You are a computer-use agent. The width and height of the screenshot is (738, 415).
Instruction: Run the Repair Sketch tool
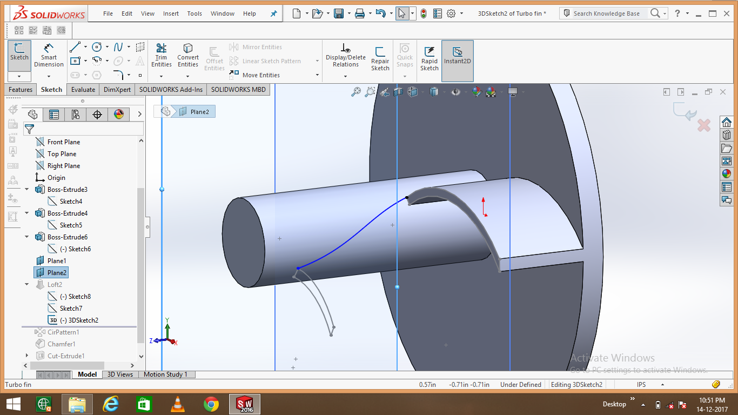point(380,54)
